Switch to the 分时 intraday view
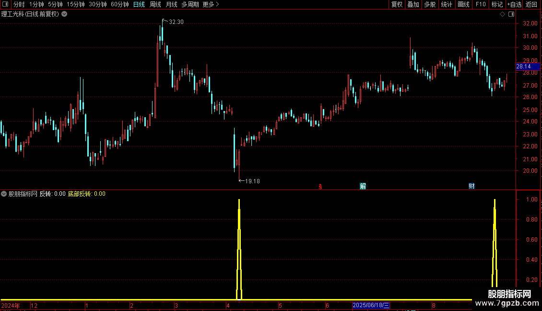The height and width of the screenshot is (311, 542). (x=19, y=4)
